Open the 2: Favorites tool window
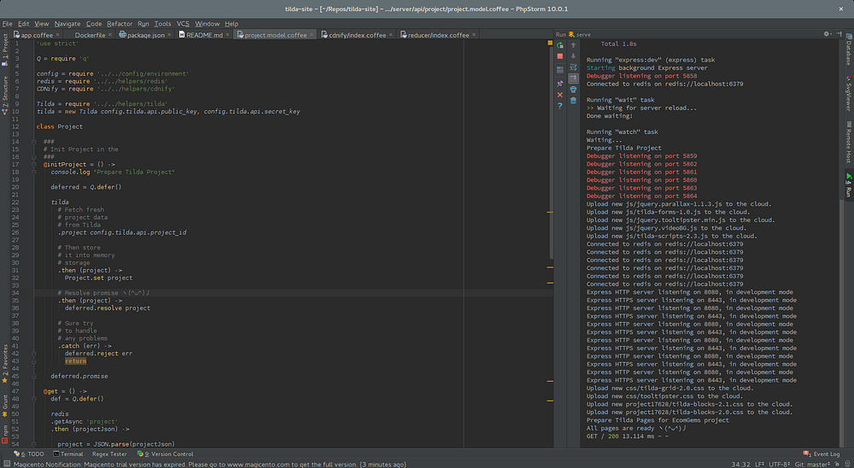The width and height of the screenshot is (854, 468). pos(5,364)
